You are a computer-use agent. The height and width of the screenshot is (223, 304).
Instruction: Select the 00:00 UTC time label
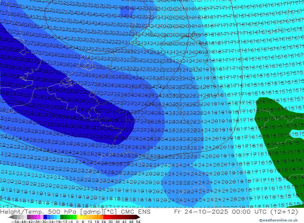[x=250, y=211]
